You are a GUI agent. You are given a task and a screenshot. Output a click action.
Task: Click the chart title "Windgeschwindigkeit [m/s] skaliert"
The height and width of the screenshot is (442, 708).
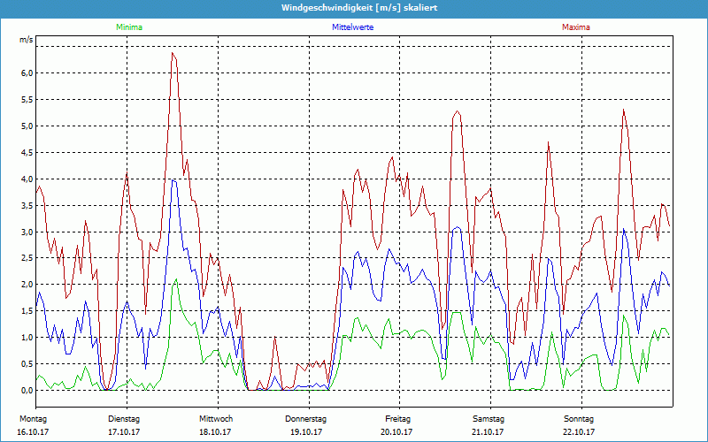[359, 8]
